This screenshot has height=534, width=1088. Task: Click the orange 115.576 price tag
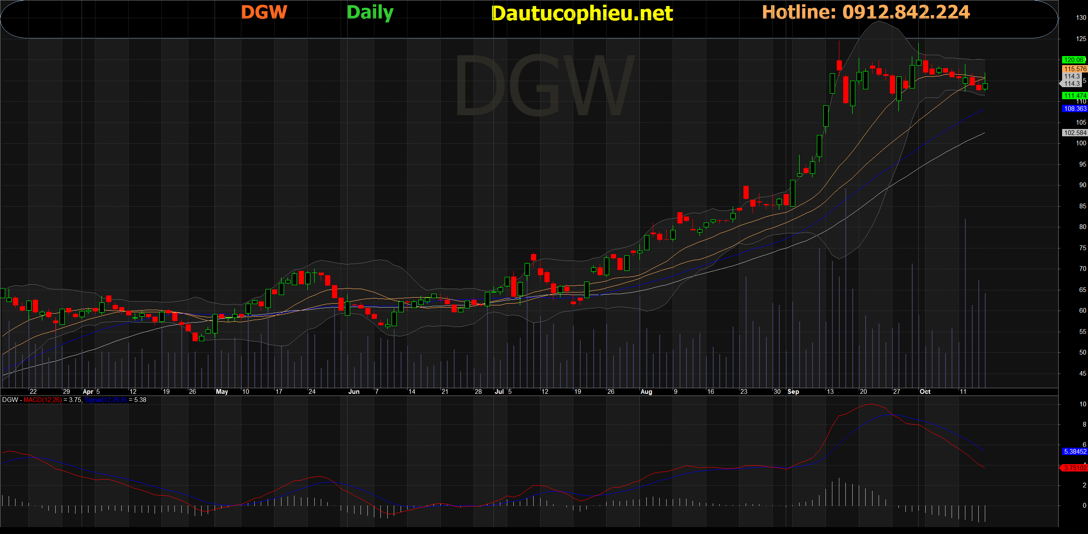[x=1075, y=69]
